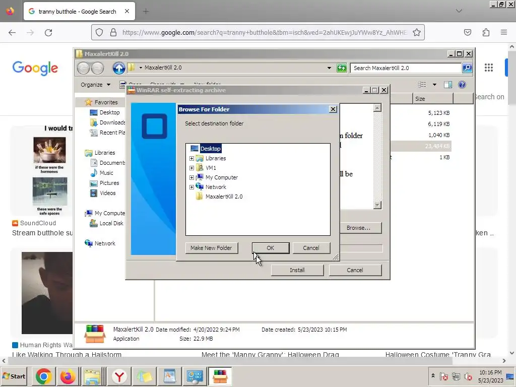516x387 pixels.
Task: Click Firefox back arrow button
Action: [x=12, y=33]
